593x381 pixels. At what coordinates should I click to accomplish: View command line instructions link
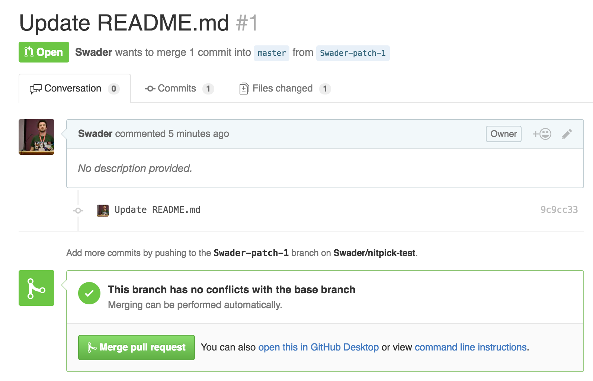(x=471, y=347)
